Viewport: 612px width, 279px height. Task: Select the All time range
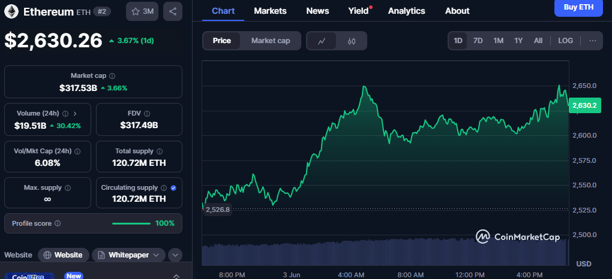coord(538,41)
